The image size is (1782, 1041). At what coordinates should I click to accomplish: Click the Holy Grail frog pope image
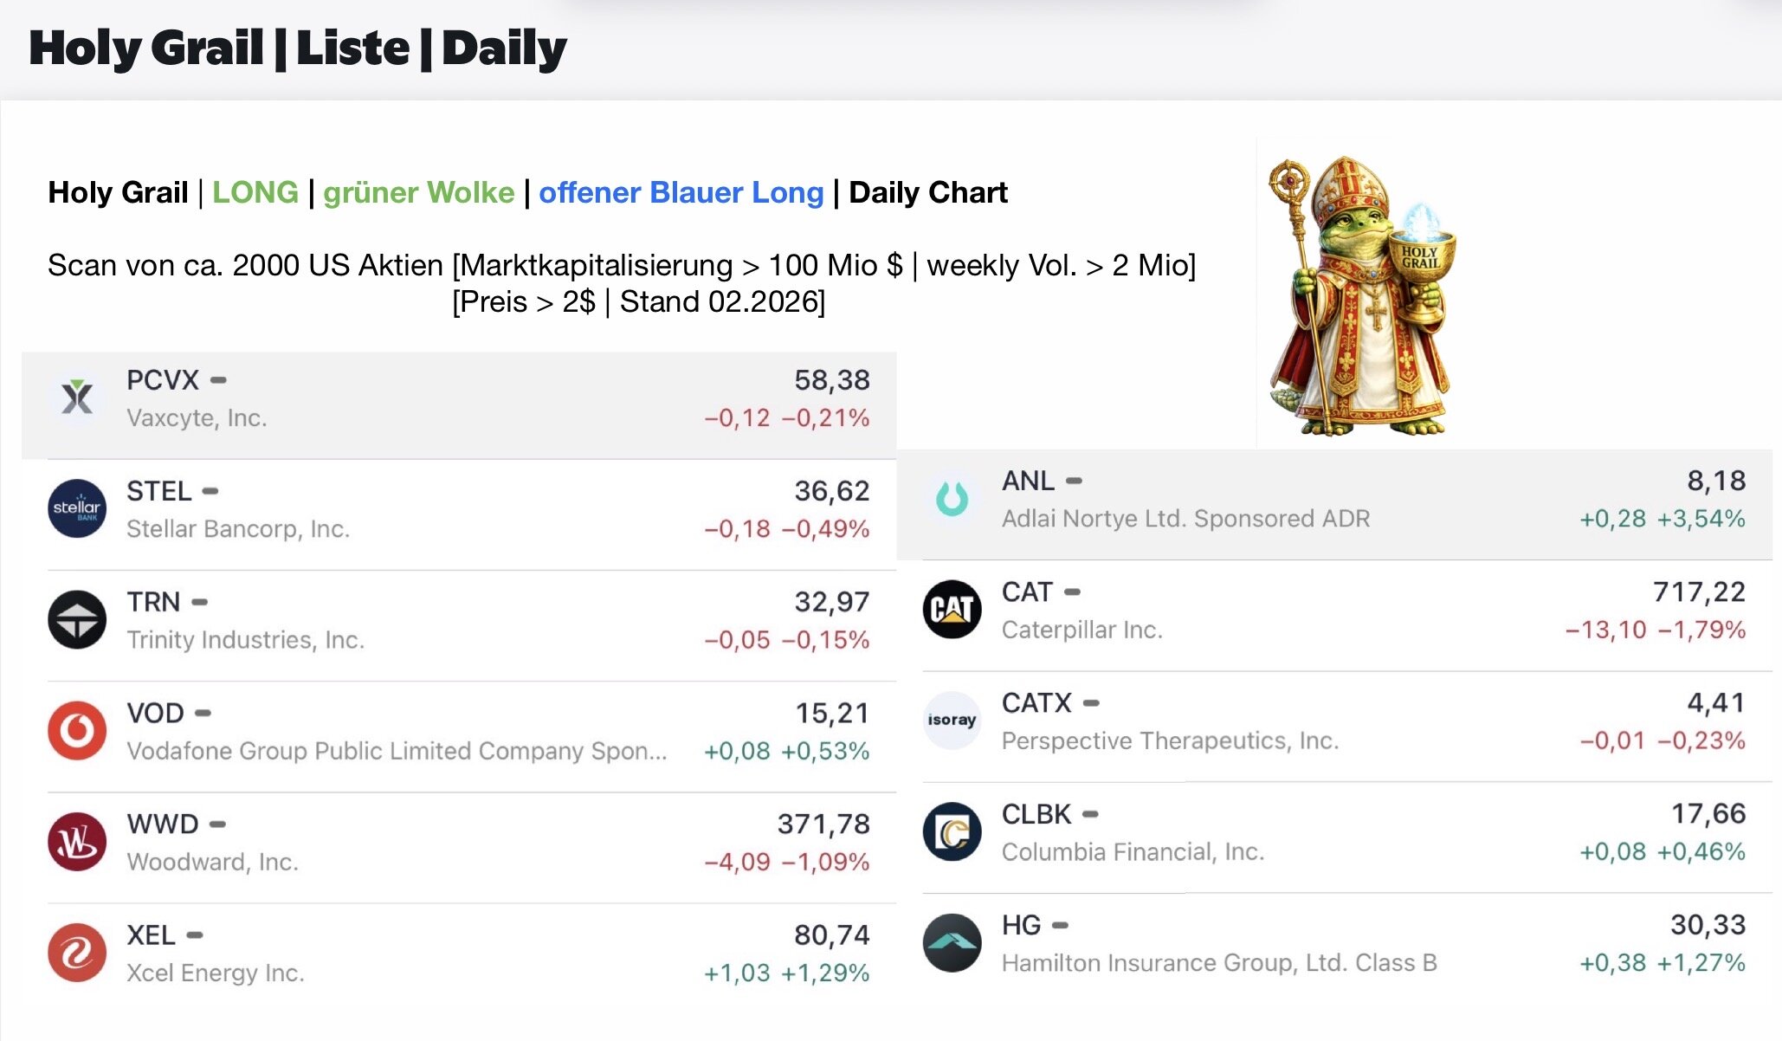[x=1359, y=294]
